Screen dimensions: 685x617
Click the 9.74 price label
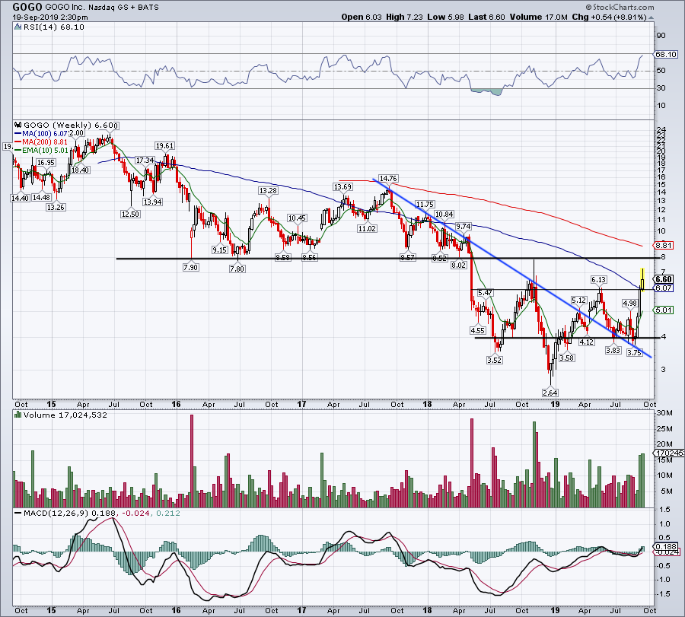point(463,226)
